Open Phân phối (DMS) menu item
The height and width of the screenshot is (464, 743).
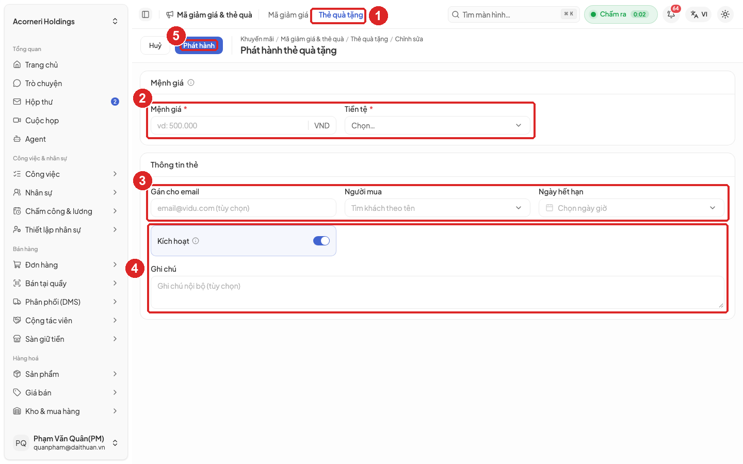click(x=66, y=302)
